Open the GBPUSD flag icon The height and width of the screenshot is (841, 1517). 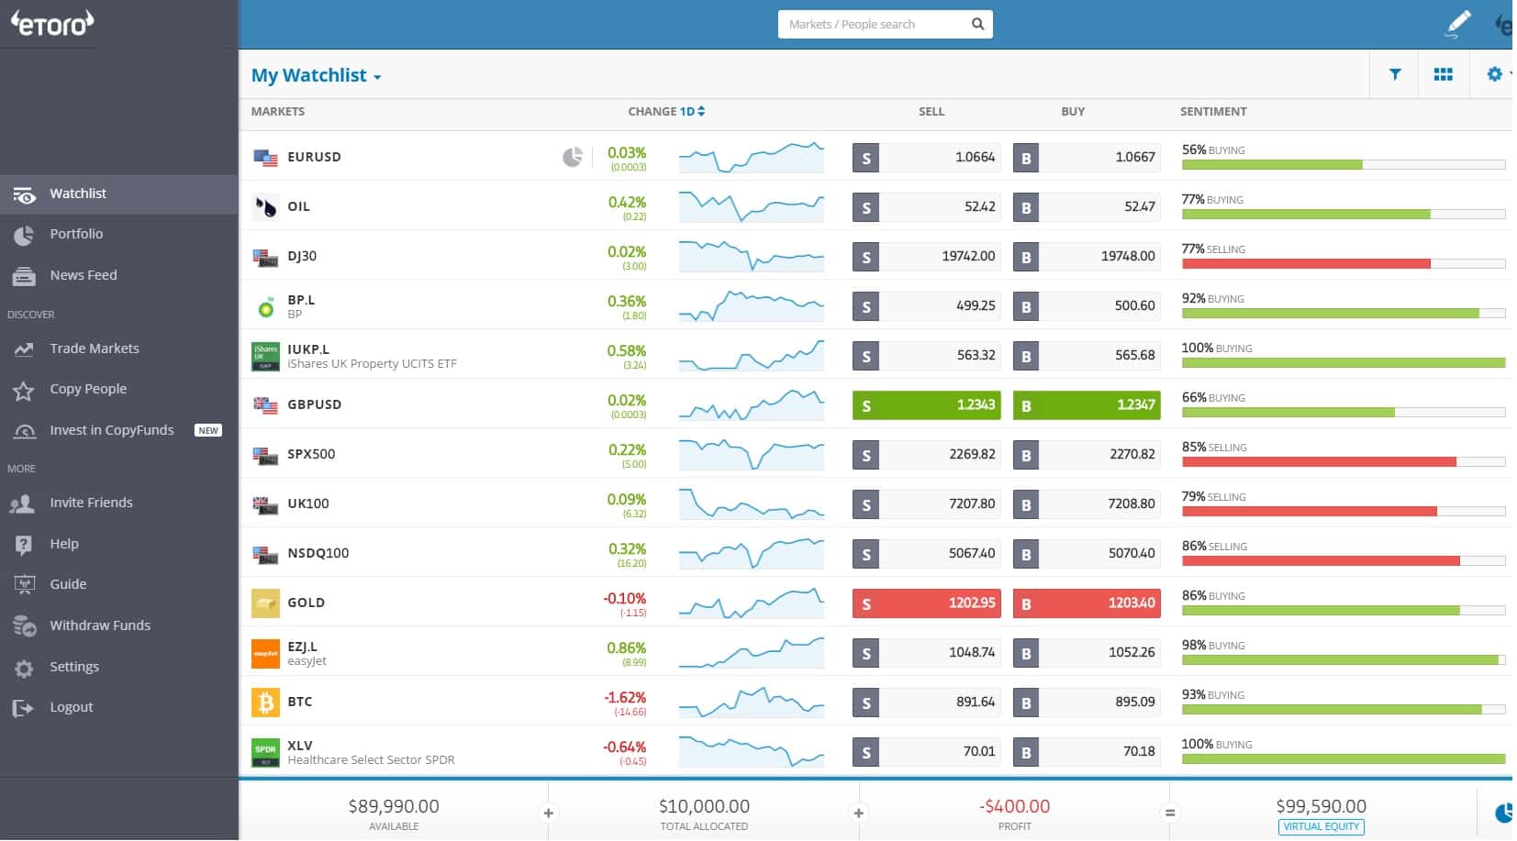tap(265, 405)
